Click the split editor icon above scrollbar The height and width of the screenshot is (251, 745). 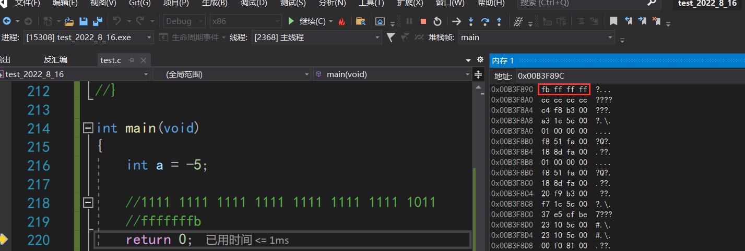pyautogui.click(x=478, y=74)
